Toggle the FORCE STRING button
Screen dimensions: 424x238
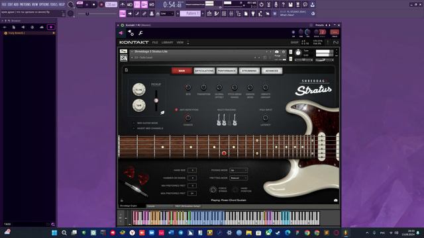tap(213, 190)
